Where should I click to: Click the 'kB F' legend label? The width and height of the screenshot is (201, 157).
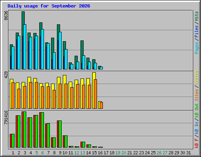click(x=197, y=143)
